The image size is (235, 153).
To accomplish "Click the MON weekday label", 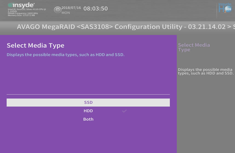I will 66,13.
